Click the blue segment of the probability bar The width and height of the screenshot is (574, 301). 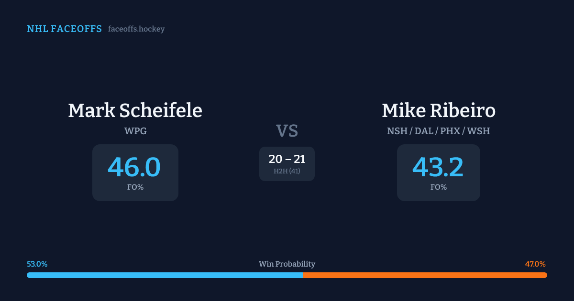pyautogui.click(x=165, y=275)
